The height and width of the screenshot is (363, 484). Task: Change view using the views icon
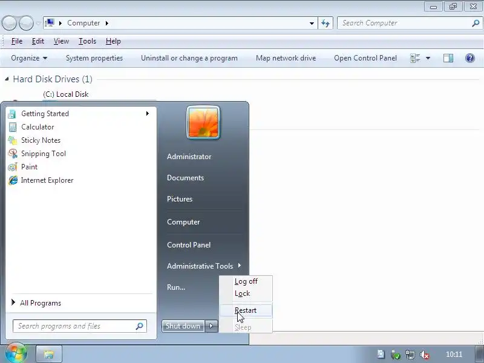tap(415, 58)
